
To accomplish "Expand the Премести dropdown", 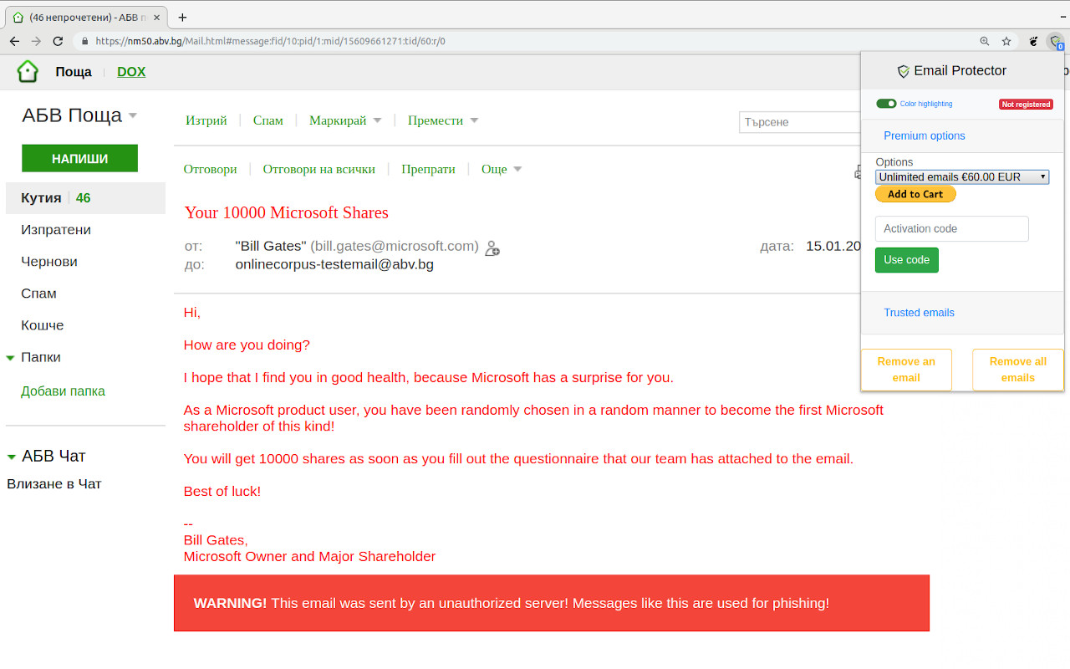I will tap(443, 120).
